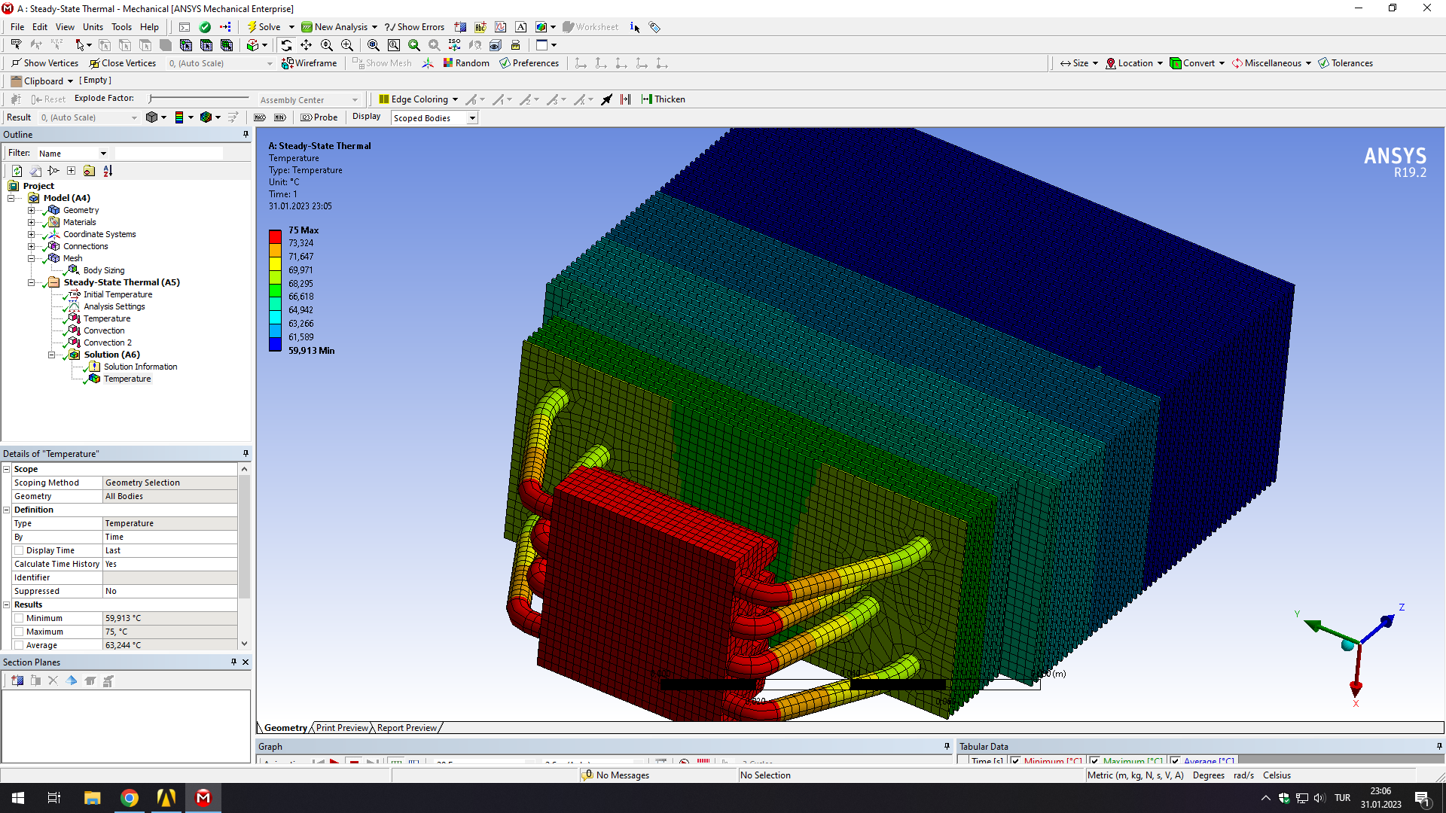
Task: Click the Solve button
Action: pyautogui.click(x=264, y=27)
